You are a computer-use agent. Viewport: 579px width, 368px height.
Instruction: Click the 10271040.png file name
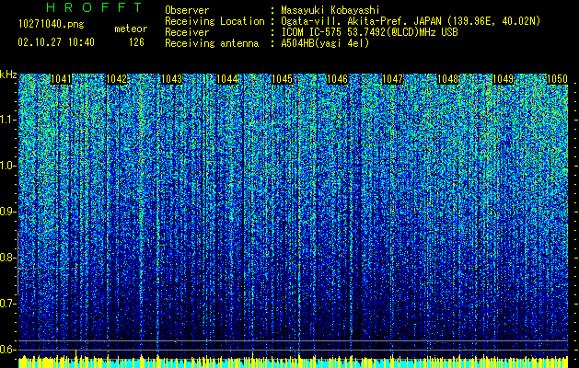[x=52, y=24]
